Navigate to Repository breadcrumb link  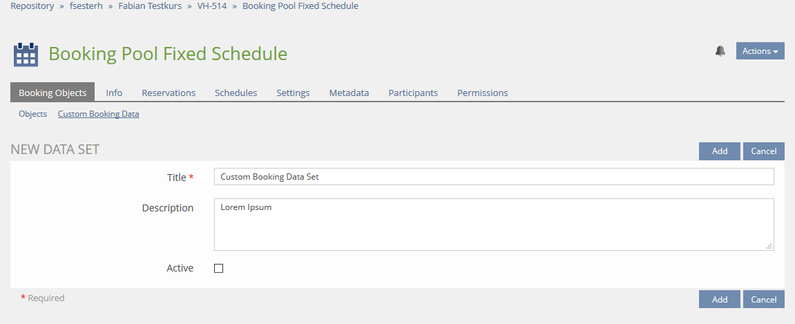pos(32,6)
